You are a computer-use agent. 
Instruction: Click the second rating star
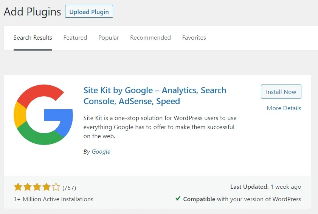27,187
